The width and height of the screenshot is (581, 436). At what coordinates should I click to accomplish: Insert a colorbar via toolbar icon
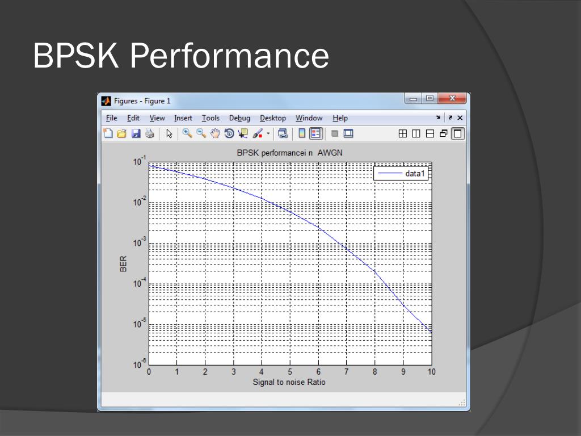point(302,133)
